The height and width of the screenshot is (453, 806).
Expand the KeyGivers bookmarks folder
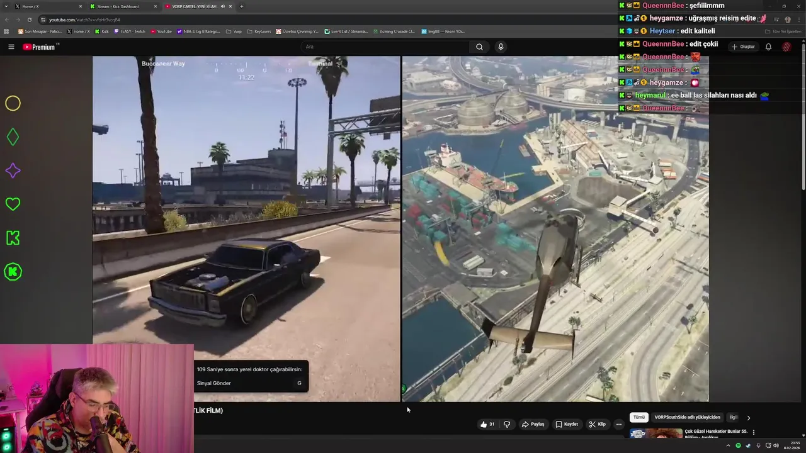click(x=259, y=31)
